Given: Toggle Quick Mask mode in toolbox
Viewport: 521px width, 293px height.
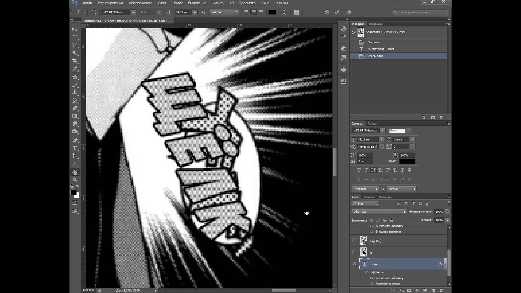Looking at the screenshot, I should tap(75, 203).
